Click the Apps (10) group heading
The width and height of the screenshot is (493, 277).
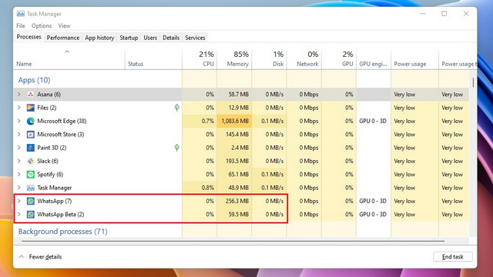pos(34,80)
